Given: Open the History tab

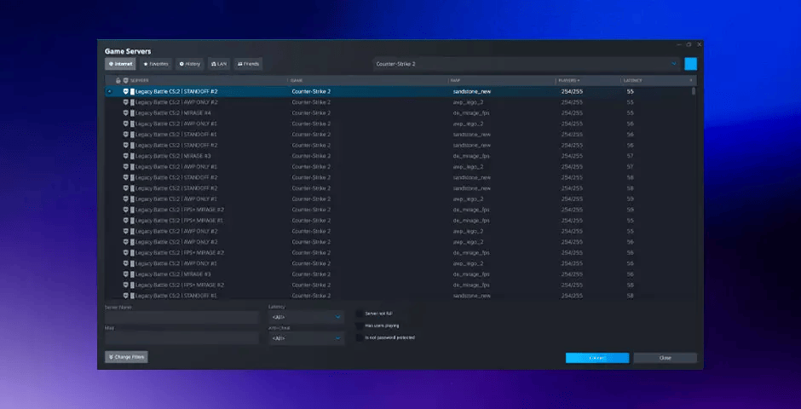Looking at the screenshot, I should tap(190, 64).
